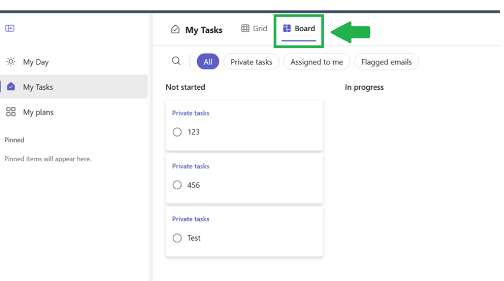
Task: Click the Grid view table icon
Action: (x=245, y=28)
